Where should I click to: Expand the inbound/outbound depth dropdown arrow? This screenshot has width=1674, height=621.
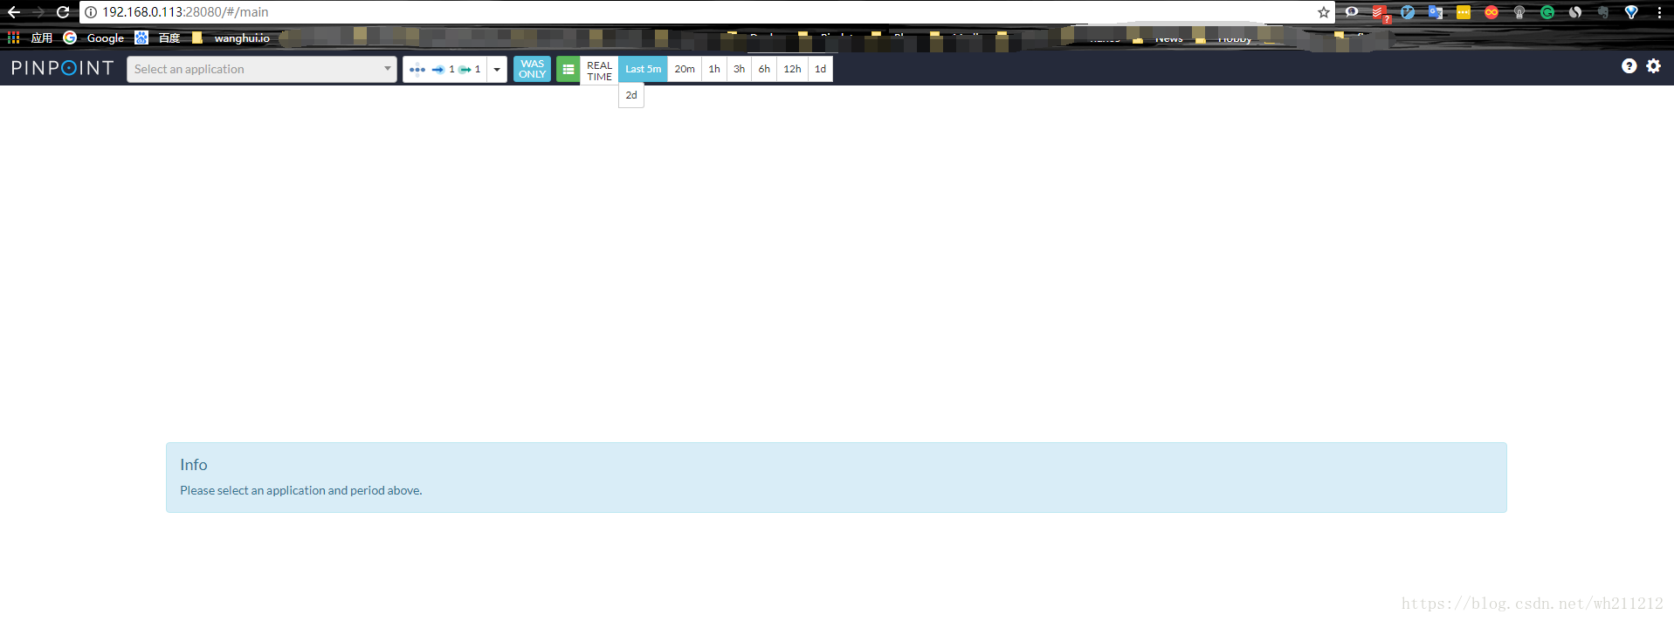click(497, 69)
